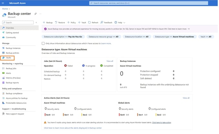
Task: Pin Backup center using the pin icon
Action: [36, 14]
